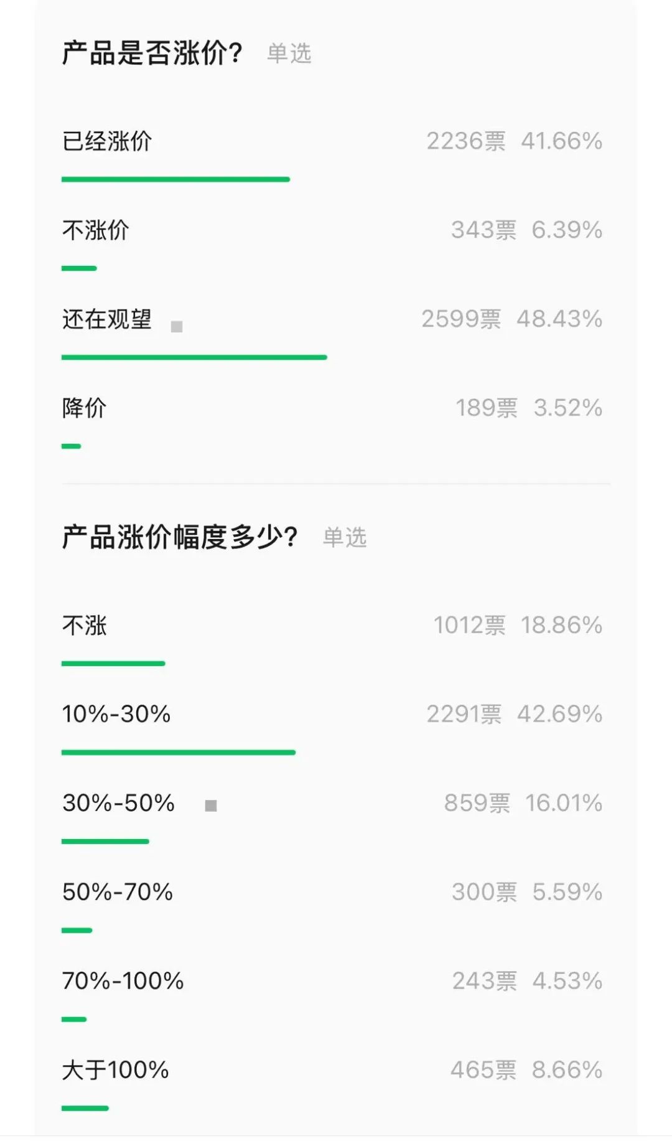This screenshot has height=1141, width=672.
Task: Click the 465票 8.66% vote count
Action: 526,1070
